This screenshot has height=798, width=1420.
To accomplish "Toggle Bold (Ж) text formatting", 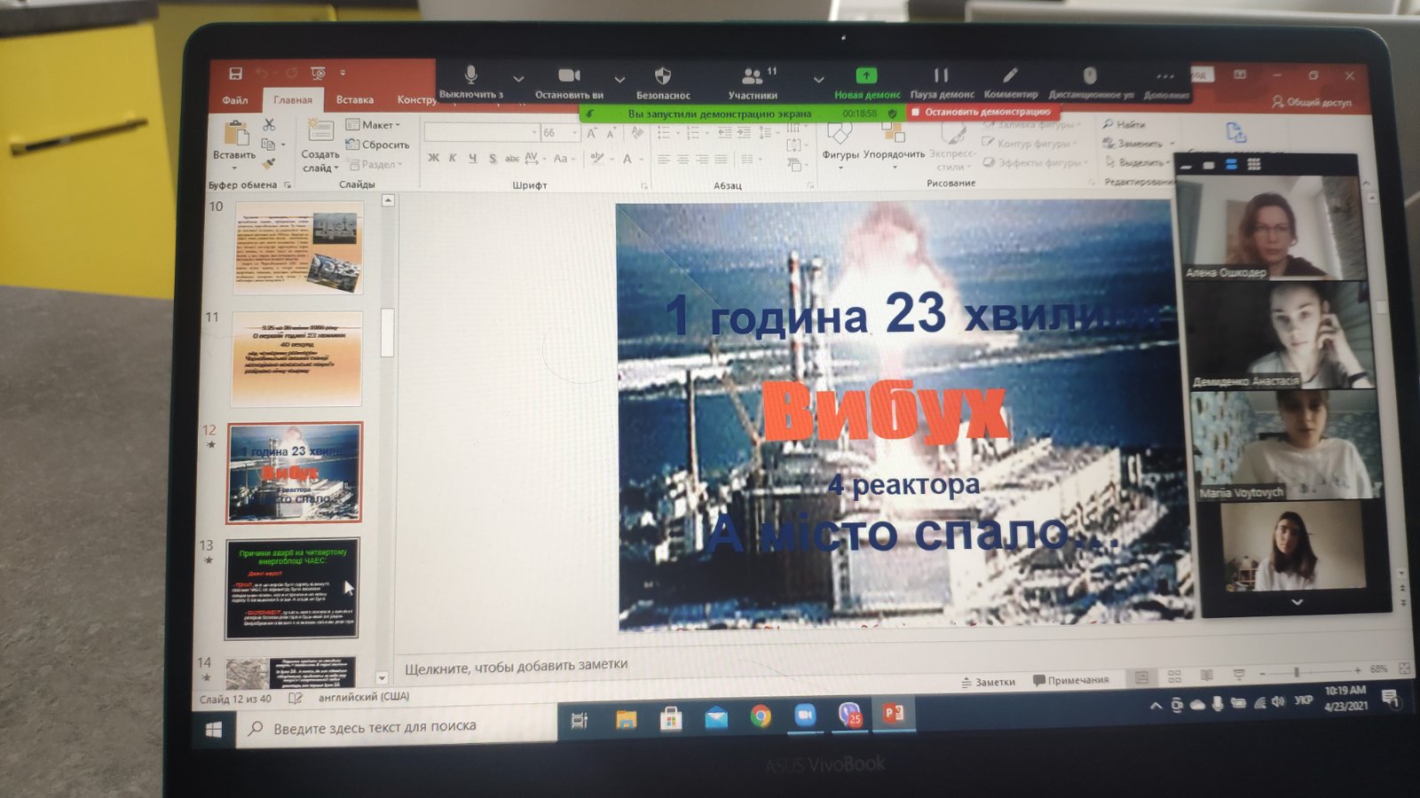I will (x=433, y=158).
